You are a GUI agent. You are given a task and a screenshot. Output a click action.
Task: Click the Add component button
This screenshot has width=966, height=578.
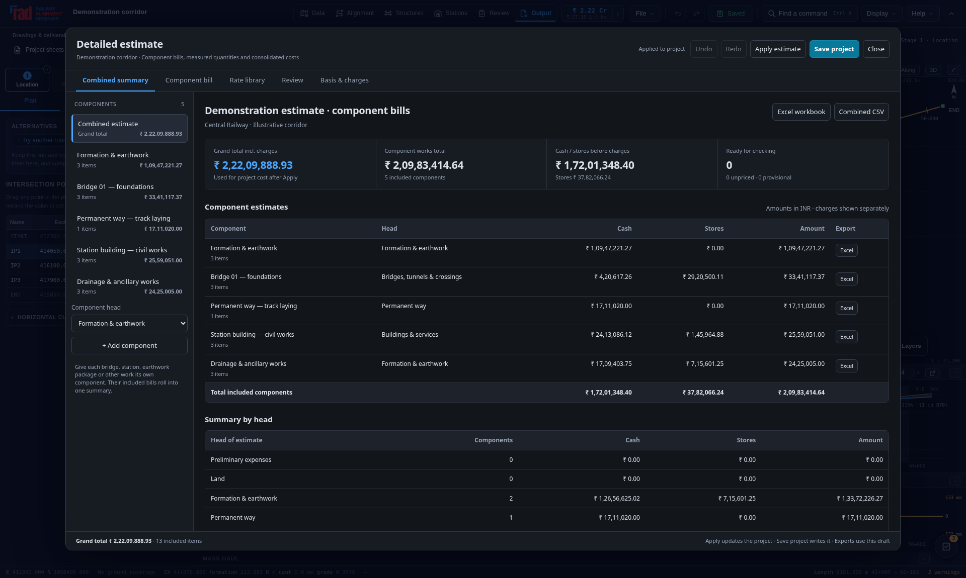[x=129, y=346]
